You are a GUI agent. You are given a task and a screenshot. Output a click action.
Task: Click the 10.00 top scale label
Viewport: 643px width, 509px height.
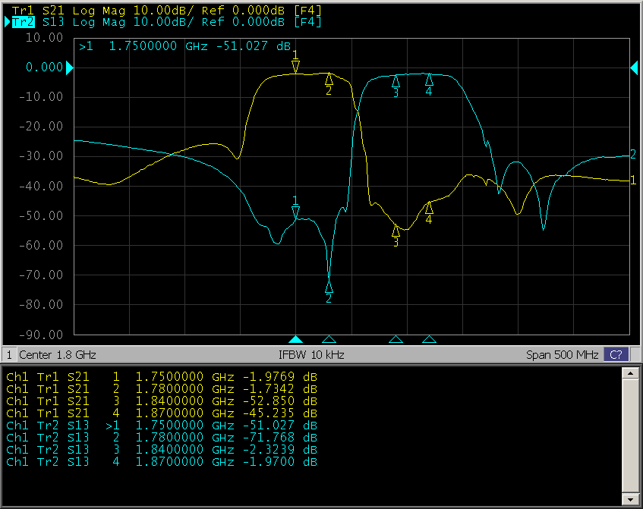[44, 38]
